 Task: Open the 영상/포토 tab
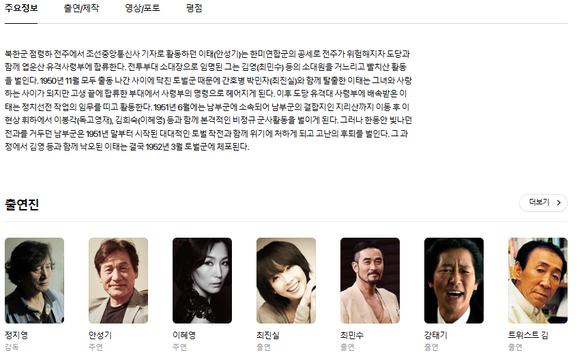point(143,8)
